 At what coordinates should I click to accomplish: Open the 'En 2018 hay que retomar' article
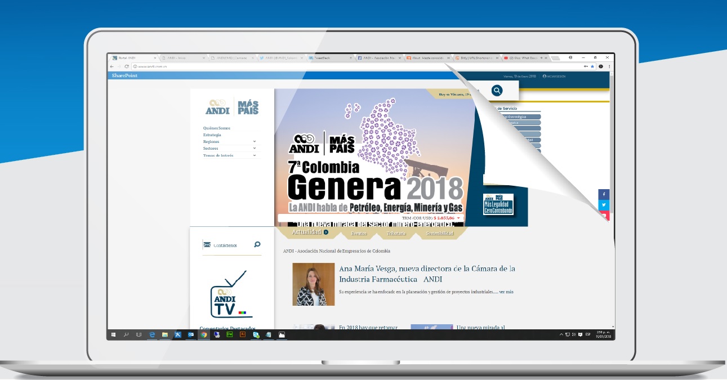tap(368, 327)
